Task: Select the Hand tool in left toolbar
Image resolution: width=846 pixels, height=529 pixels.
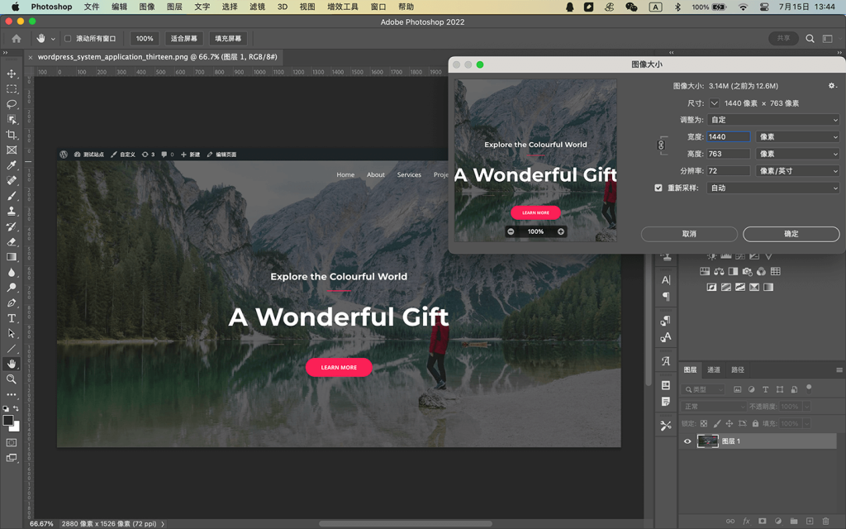Action: pos(12,364)
